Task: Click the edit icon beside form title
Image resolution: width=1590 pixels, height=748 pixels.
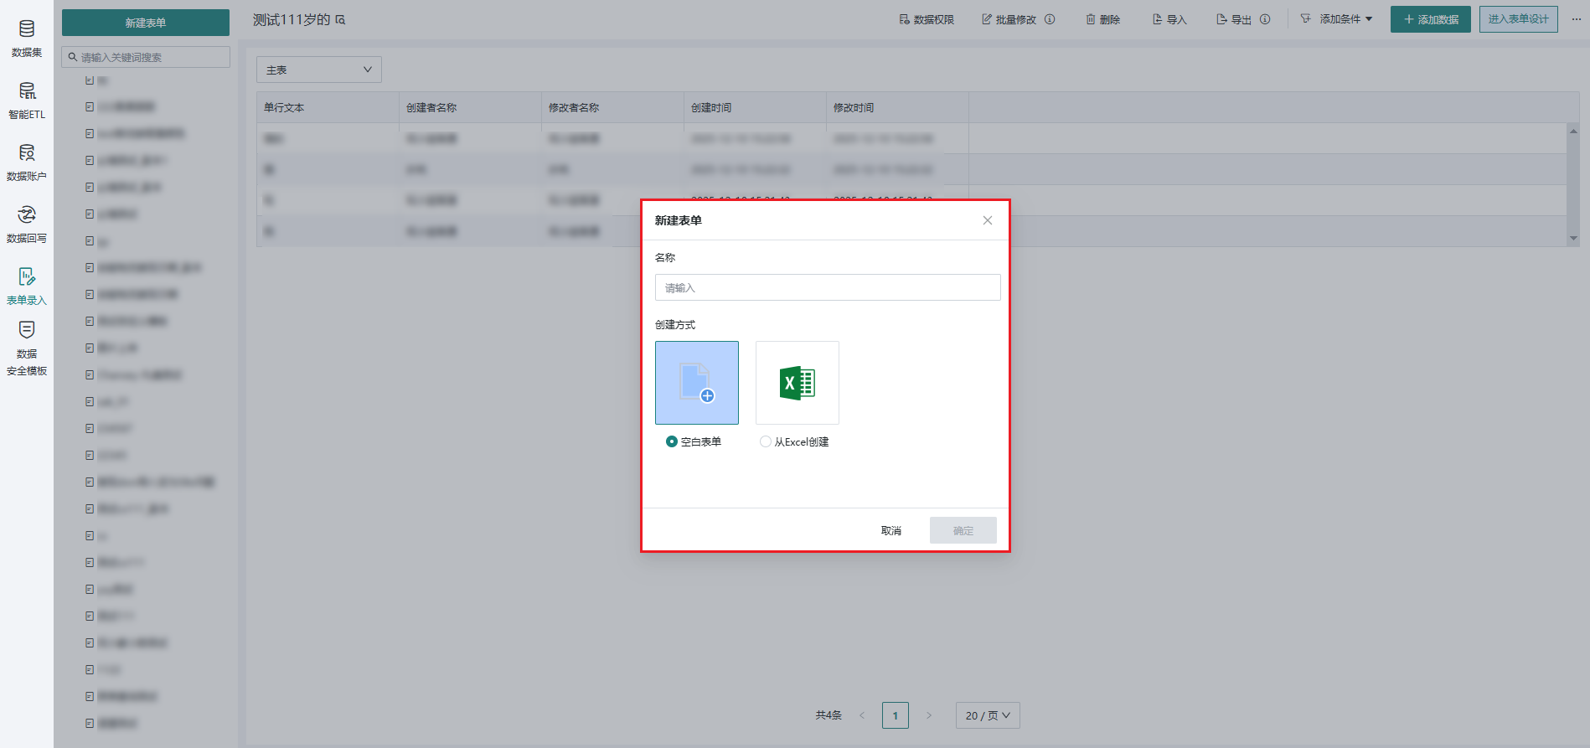Action: pyautogui.click(x=341, y=20)
